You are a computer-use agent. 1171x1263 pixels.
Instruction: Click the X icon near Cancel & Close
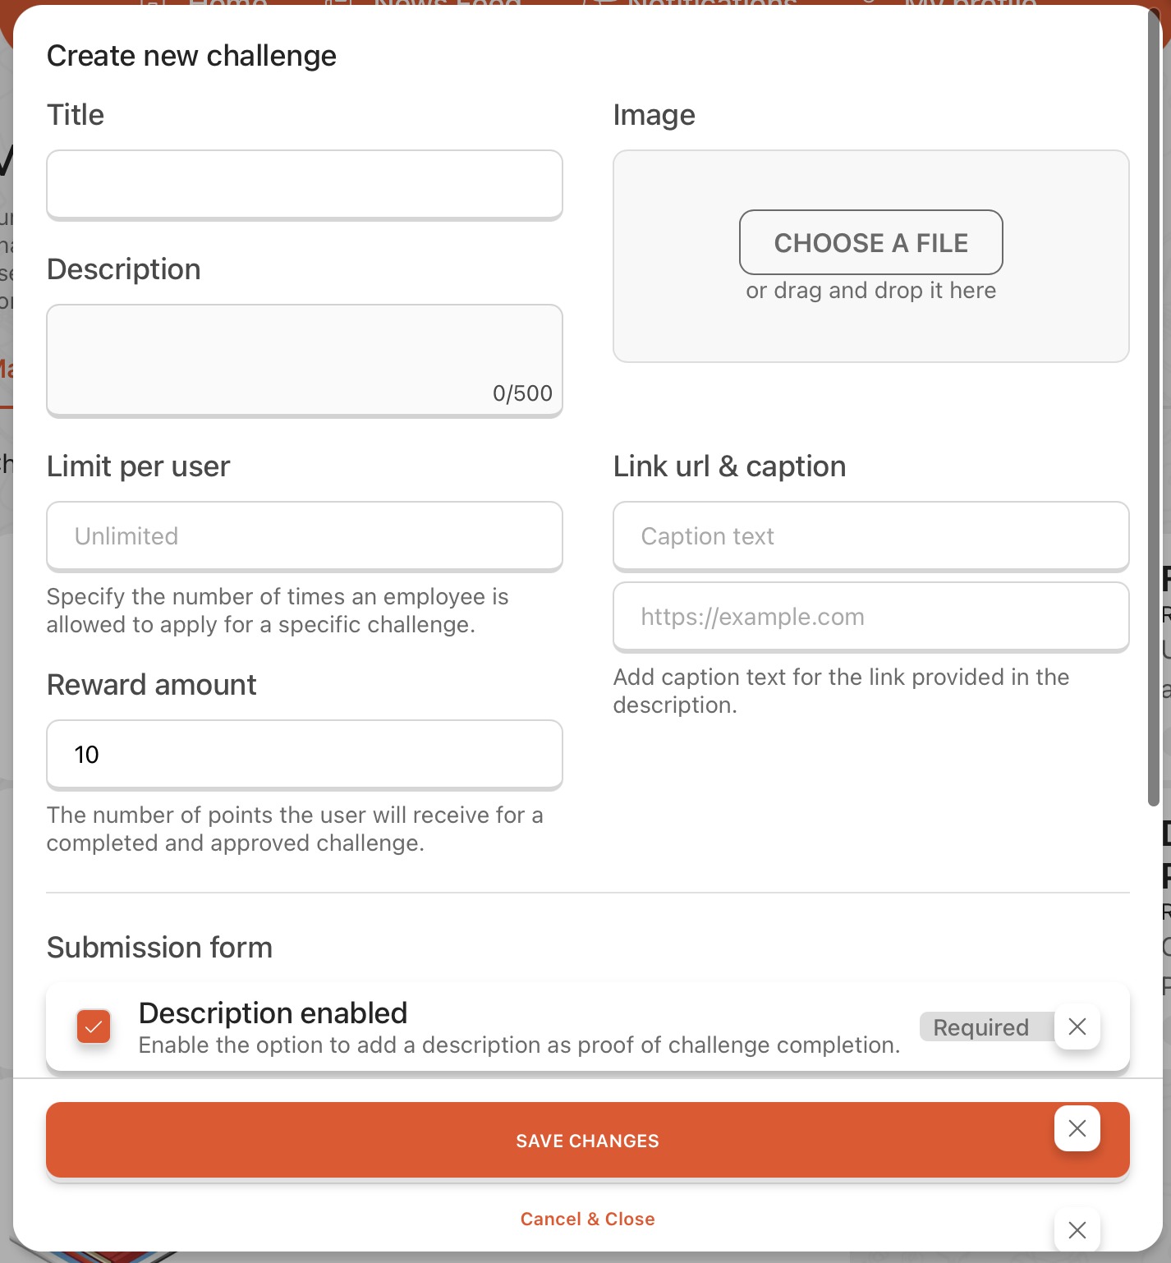click(x=1077, y=1229)
